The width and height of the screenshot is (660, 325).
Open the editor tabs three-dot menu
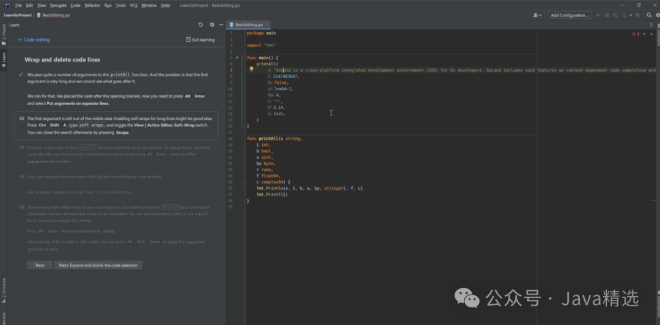[x=651, y=25]
